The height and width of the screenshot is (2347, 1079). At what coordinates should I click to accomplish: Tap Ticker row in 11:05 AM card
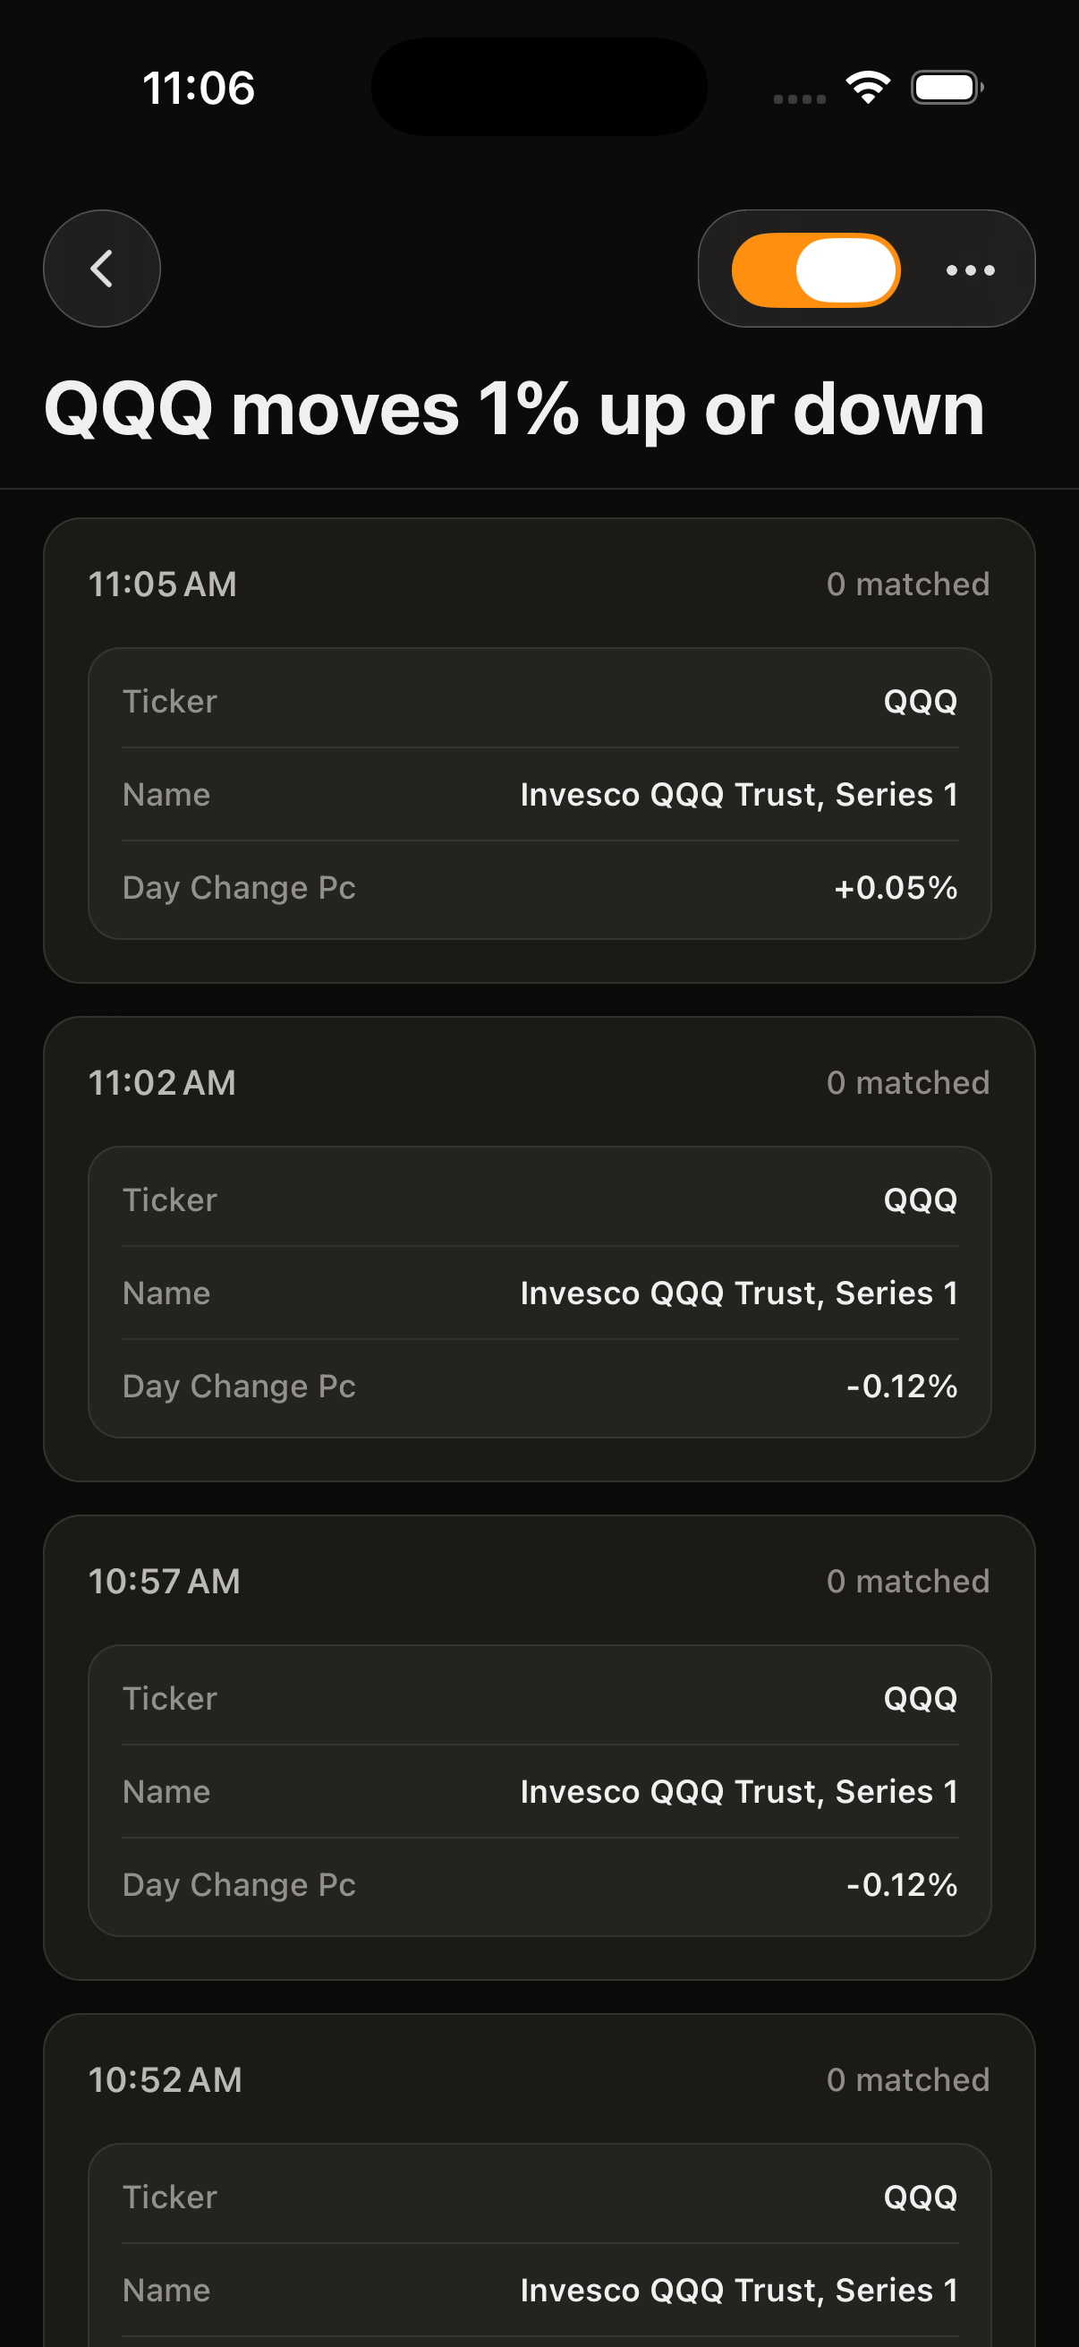539,702
